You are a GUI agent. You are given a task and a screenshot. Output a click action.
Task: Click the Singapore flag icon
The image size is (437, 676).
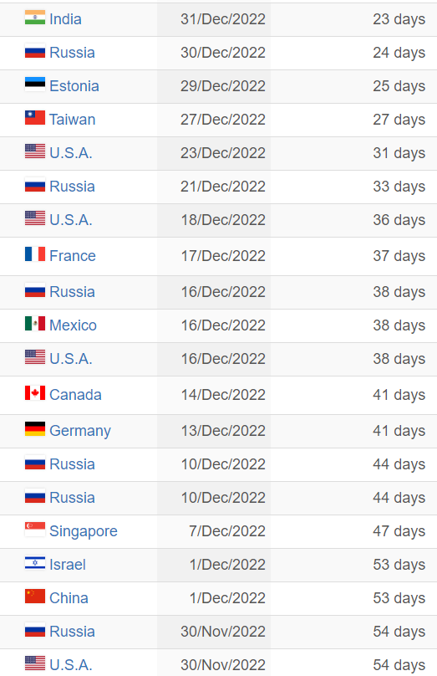pyautogui.click(x=35, y=530)
